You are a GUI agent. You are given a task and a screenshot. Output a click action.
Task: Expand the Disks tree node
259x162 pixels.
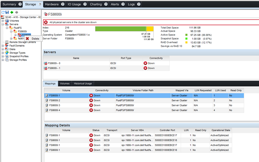(3, 49)
